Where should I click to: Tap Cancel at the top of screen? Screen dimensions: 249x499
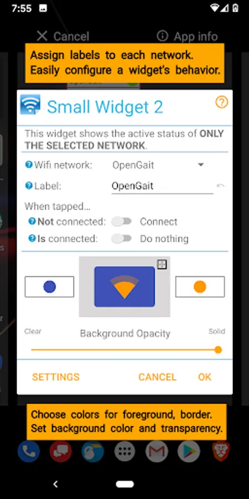63,36
